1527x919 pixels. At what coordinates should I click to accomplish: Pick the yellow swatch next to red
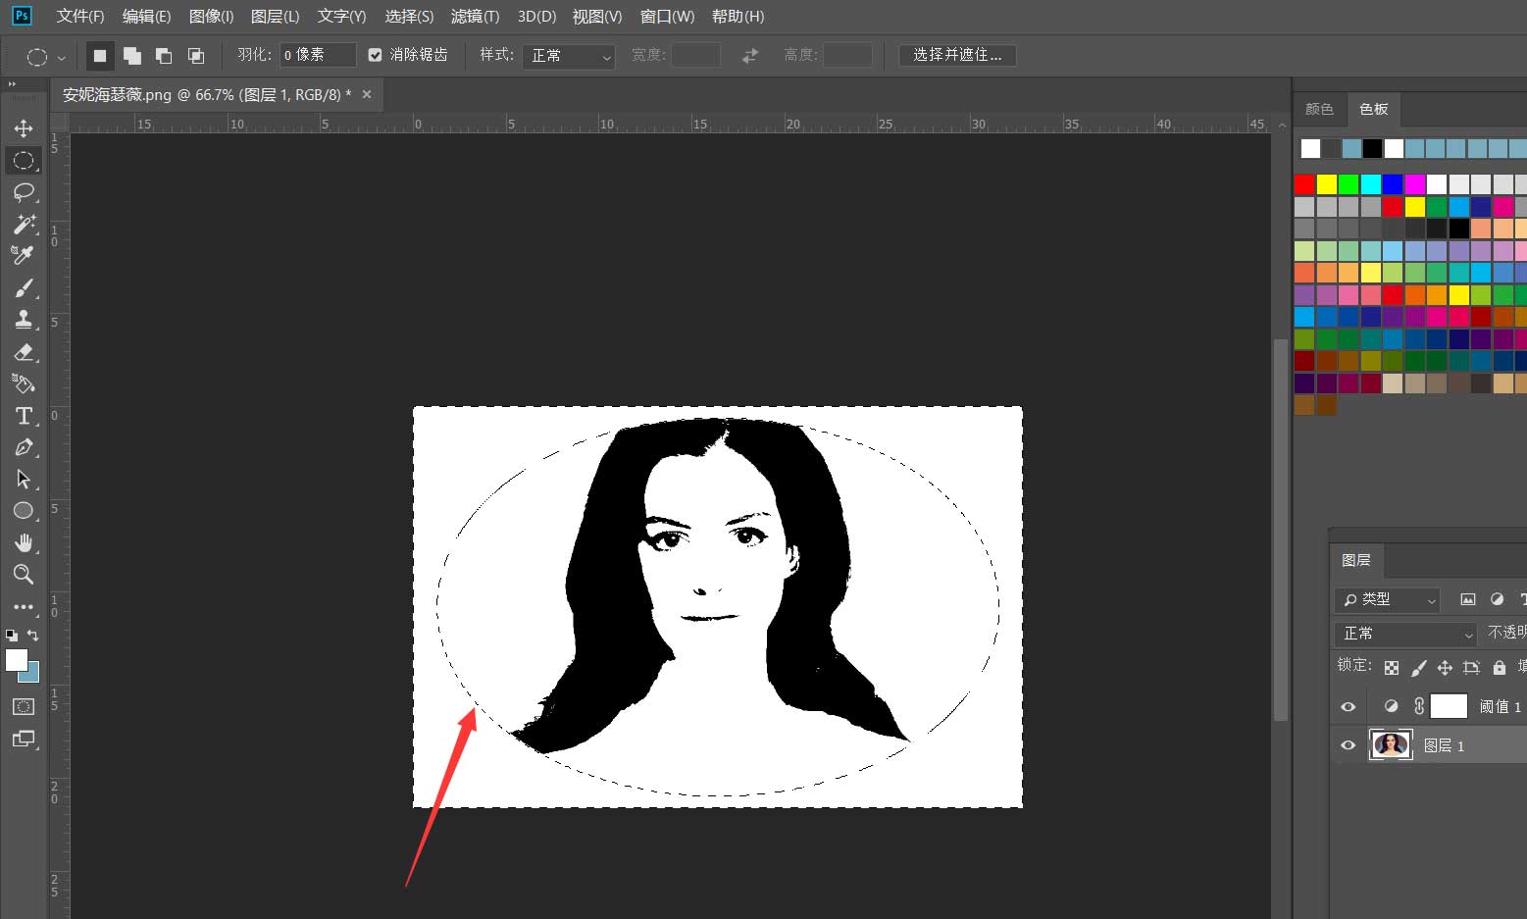coord(1326,184)
